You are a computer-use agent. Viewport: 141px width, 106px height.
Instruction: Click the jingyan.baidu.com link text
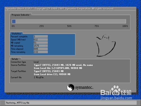point(116,98)
